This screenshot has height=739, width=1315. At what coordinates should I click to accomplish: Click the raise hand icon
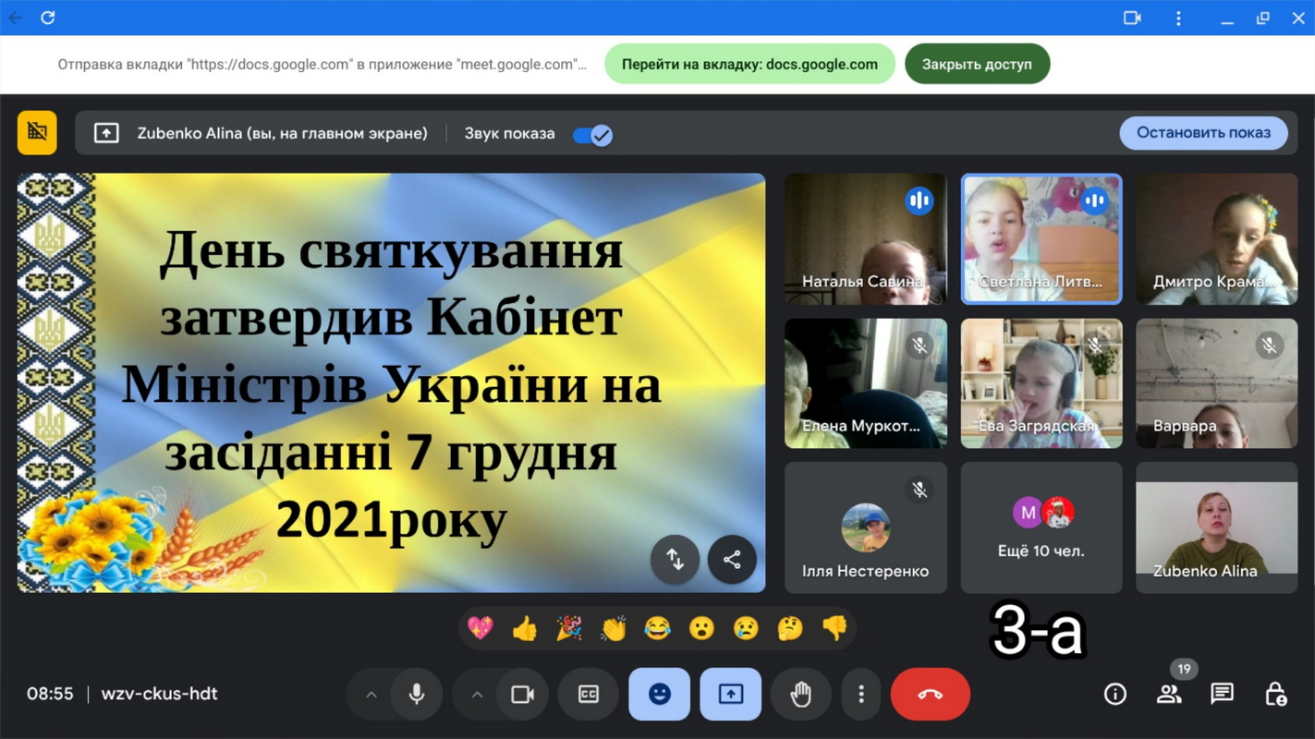[800, 694]
